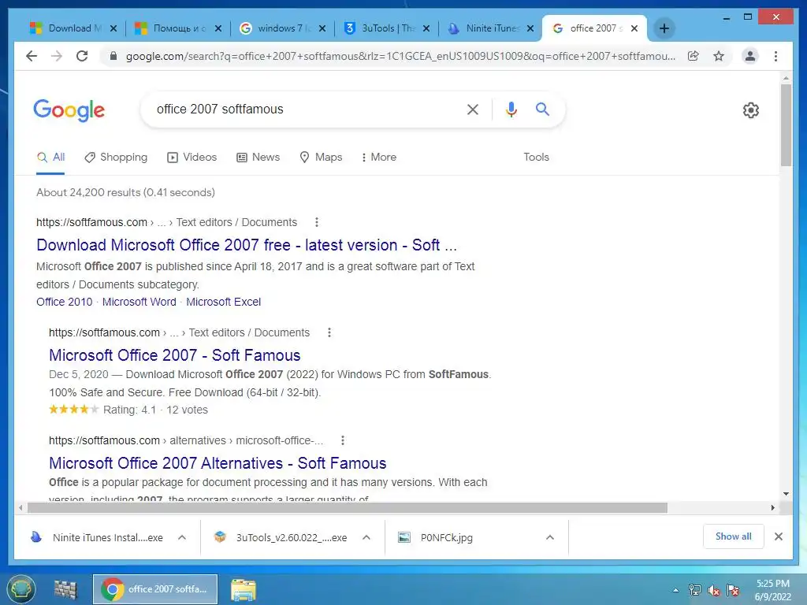Open Download Microsoft Office 2007 free link

point(247,246)
